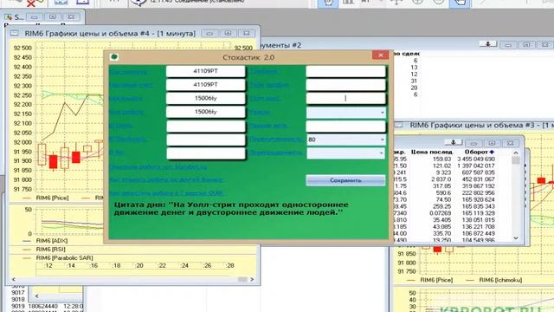Image resolution: width=554 pixels, height=312 pixels.
Task: Select RIM6 [ADX] legend entry
Action: (x=52, y=241)
